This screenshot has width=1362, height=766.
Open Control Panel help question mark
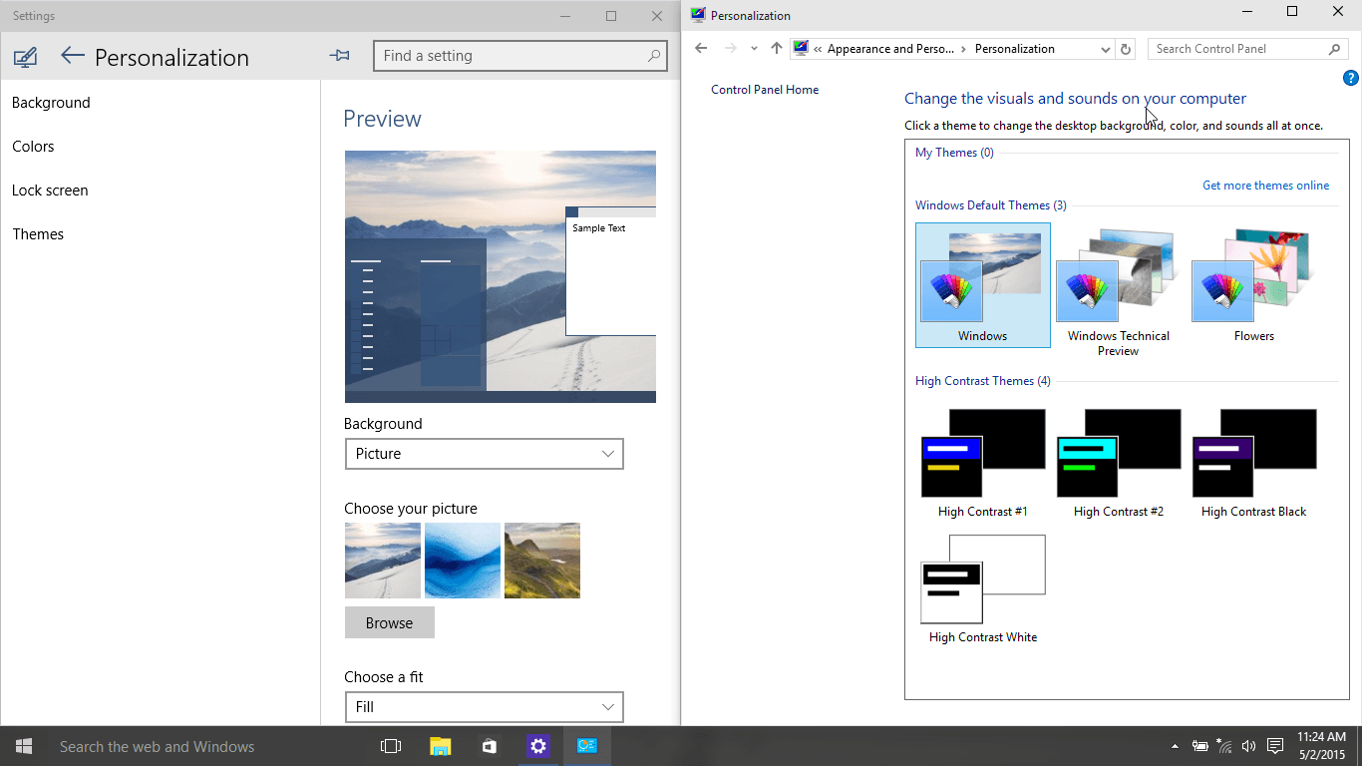pos(1351,78)
